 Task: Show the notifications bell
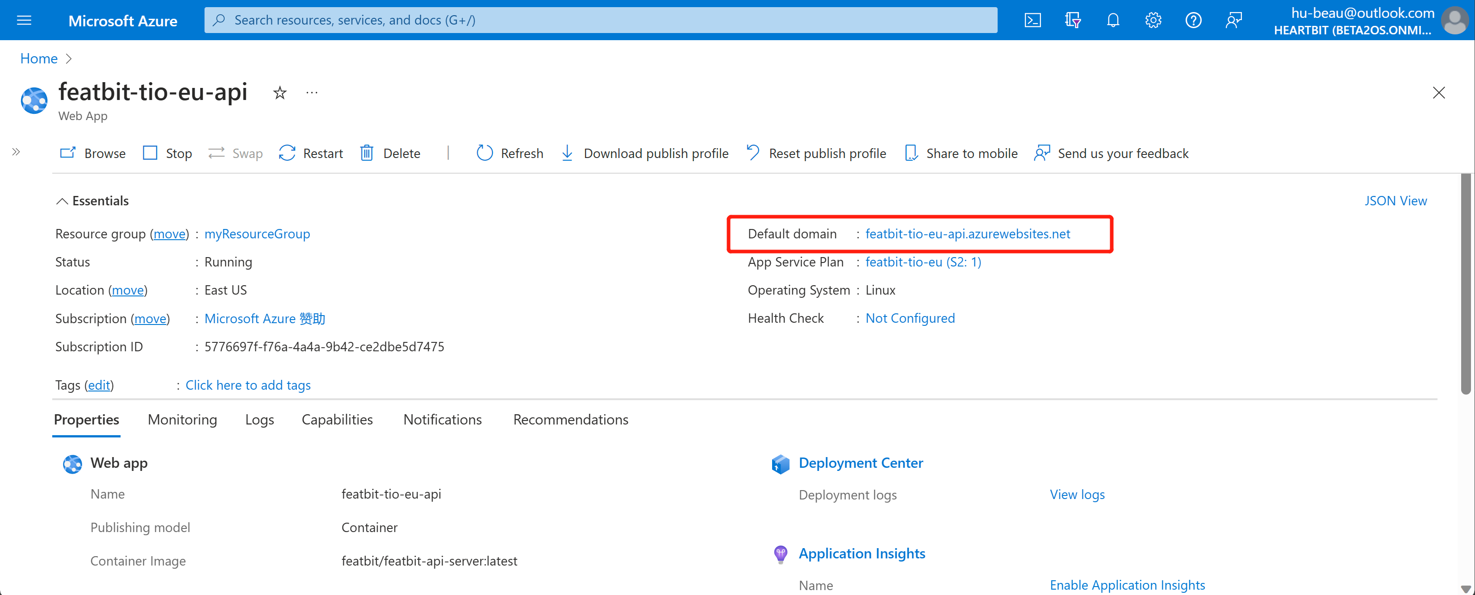pyautogui.click(x=1112, y=21)
